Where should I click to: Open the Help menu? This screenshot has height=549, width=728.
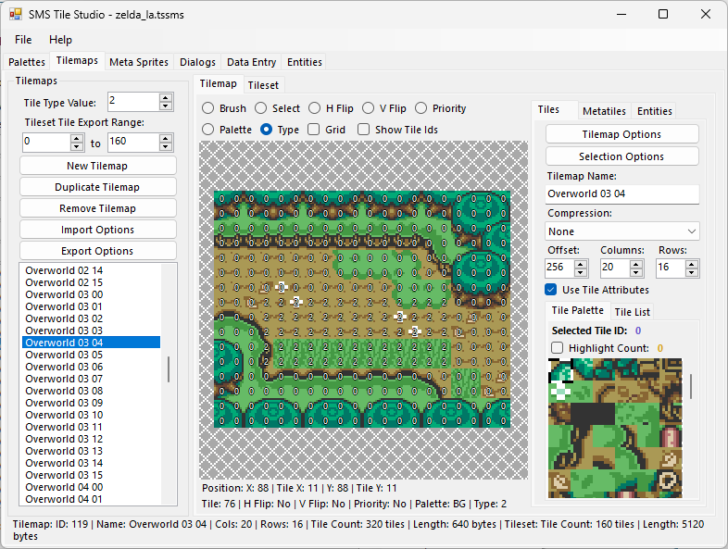(x=60, y=40)
